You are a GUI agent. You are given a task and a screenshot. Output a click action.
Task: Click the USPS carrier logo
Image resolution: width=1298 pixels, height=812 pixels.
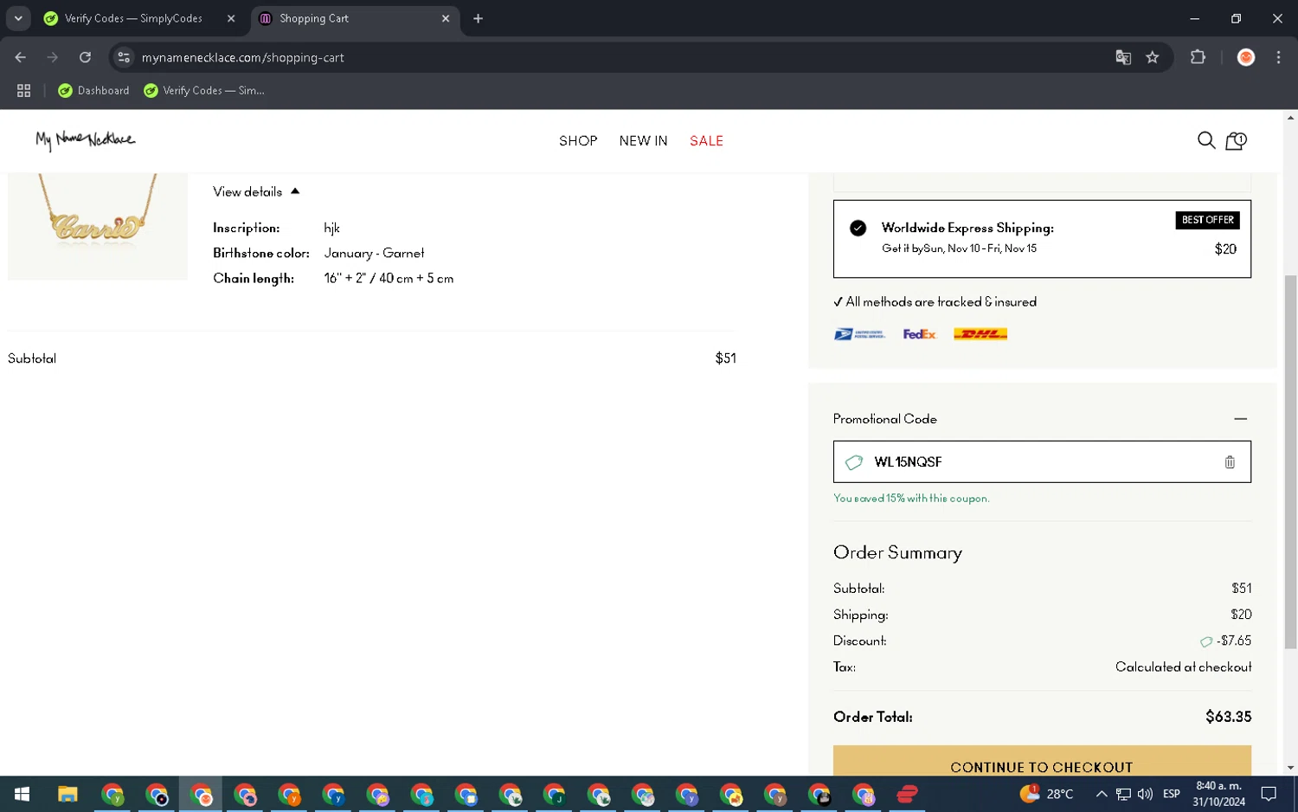[x=859, y=334]
